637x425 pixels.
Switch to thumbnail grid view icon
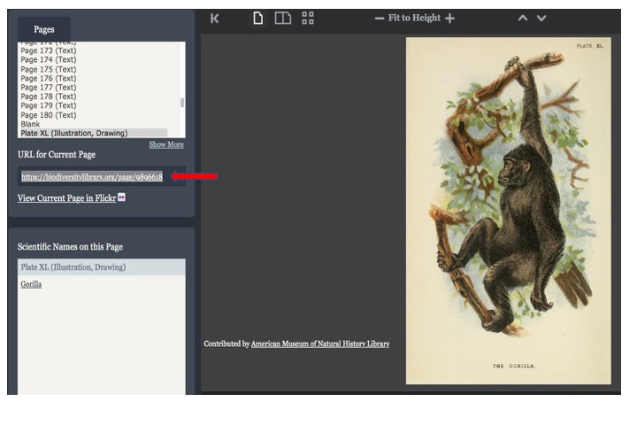(308, 19)
